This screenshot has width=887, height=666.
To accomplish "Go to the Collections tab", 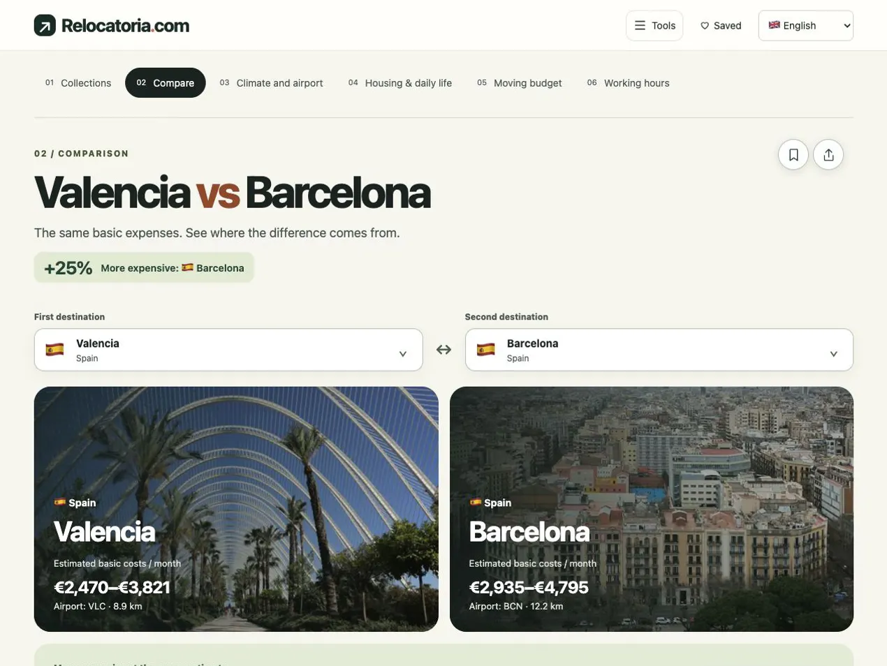I will pyautogui.click(x=78, y=83).
